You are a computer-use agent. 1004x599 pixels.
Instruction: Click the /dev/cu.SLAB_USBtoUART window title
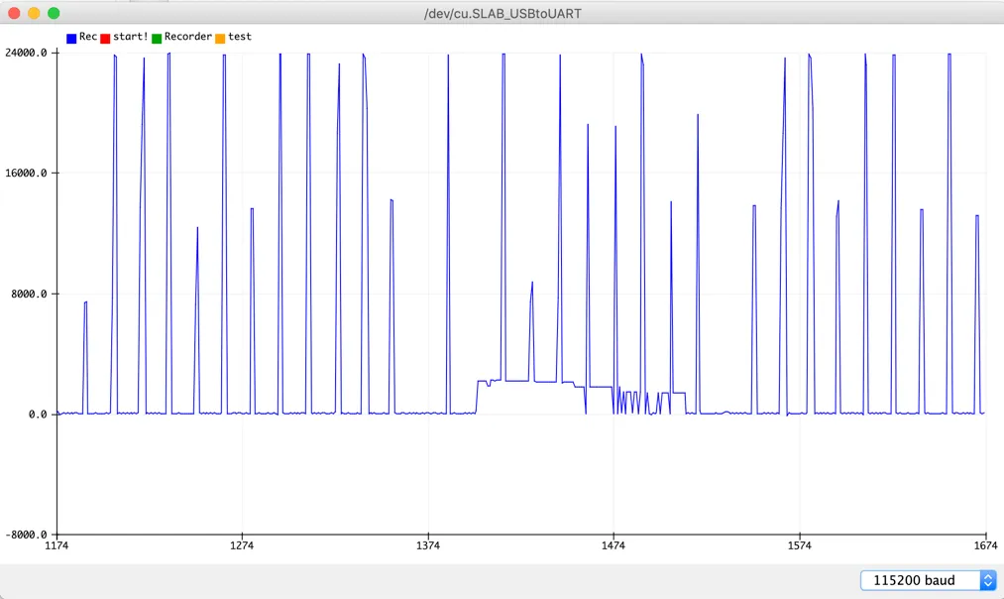point(502,14)
